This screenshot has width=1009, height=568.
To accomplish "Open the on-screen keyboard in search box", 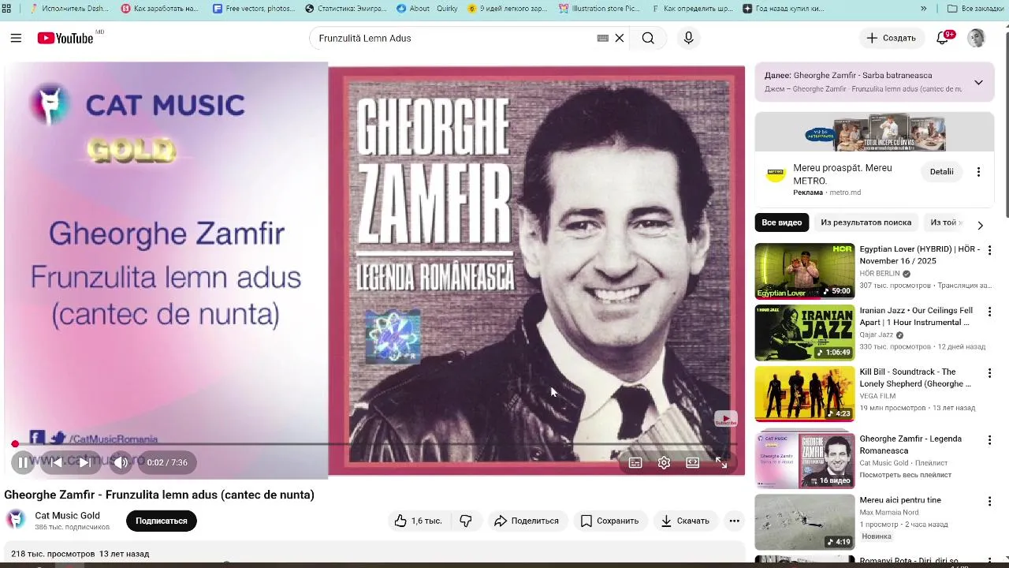I will pyautogui.click(x=603, y=38).
